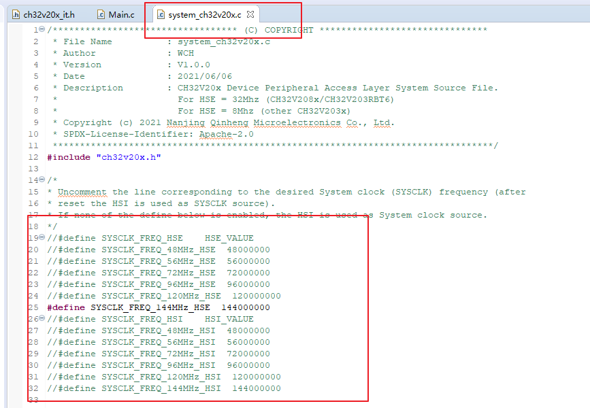Click line number 12 in the gutter
The image size is (590, 408).
pos(33,157)
